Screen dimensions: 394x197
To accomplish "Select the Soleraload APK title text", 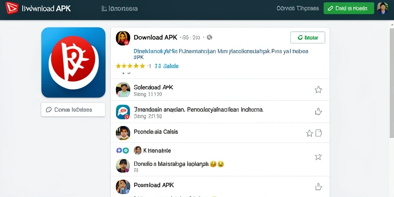I will pyautogui.click(x=154, y=87).
